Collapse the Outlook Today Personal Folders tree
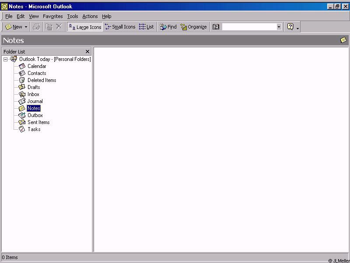 (x=5, y=59)
